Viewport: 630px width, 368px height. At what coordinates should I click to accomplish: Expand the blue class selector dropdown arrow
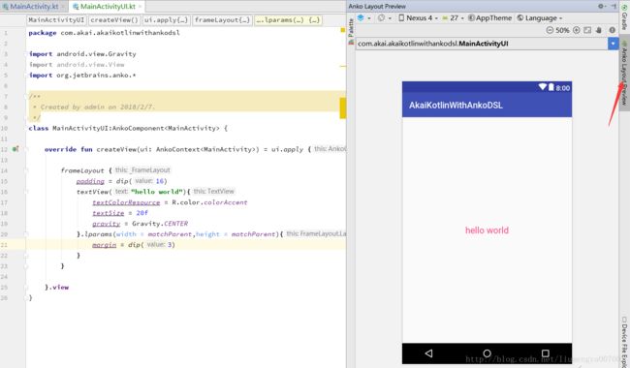coord(614,44)
